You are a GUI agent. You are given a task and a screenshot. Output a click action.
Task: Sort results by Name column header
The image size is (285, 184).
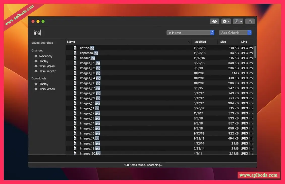126,42
